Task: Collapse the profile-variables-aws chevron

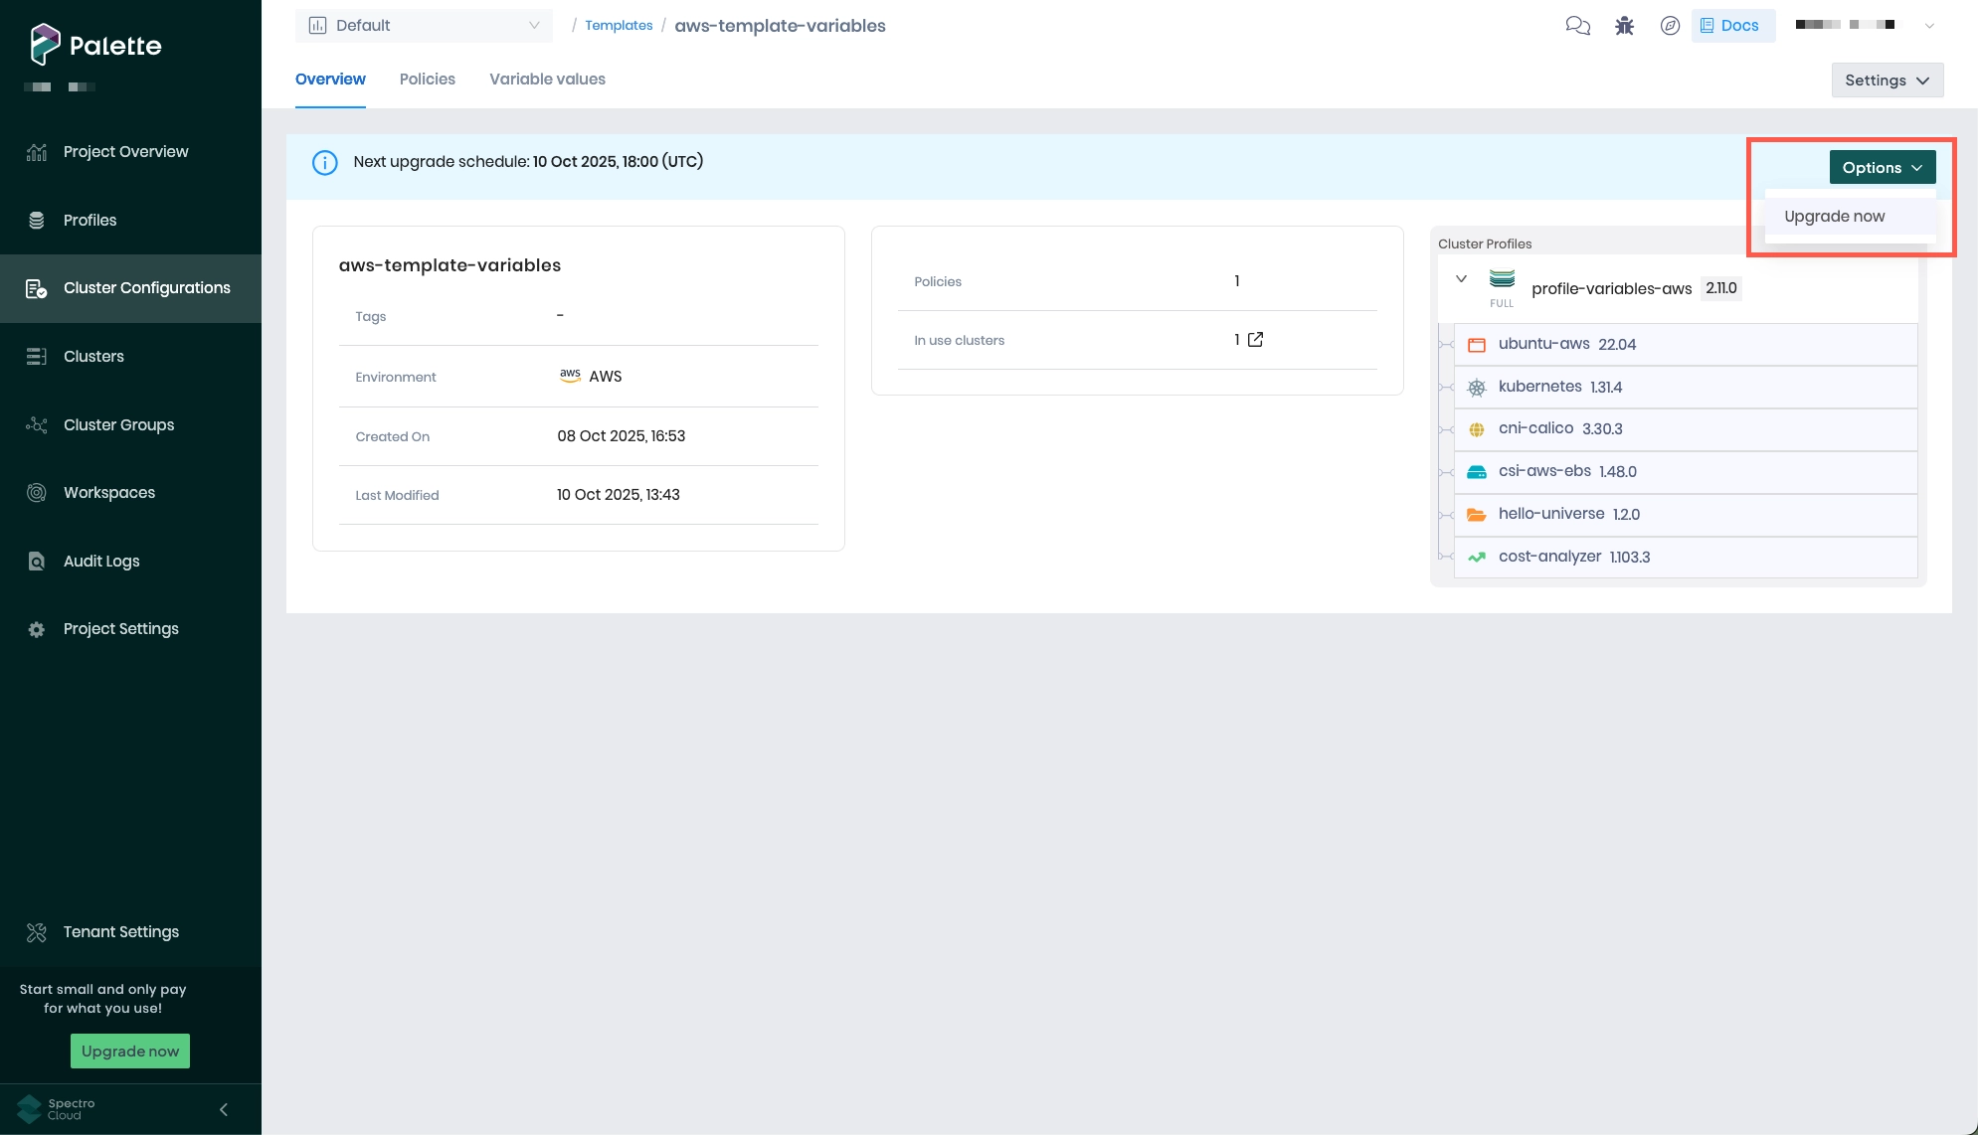Action: [x=1461, y=279]
